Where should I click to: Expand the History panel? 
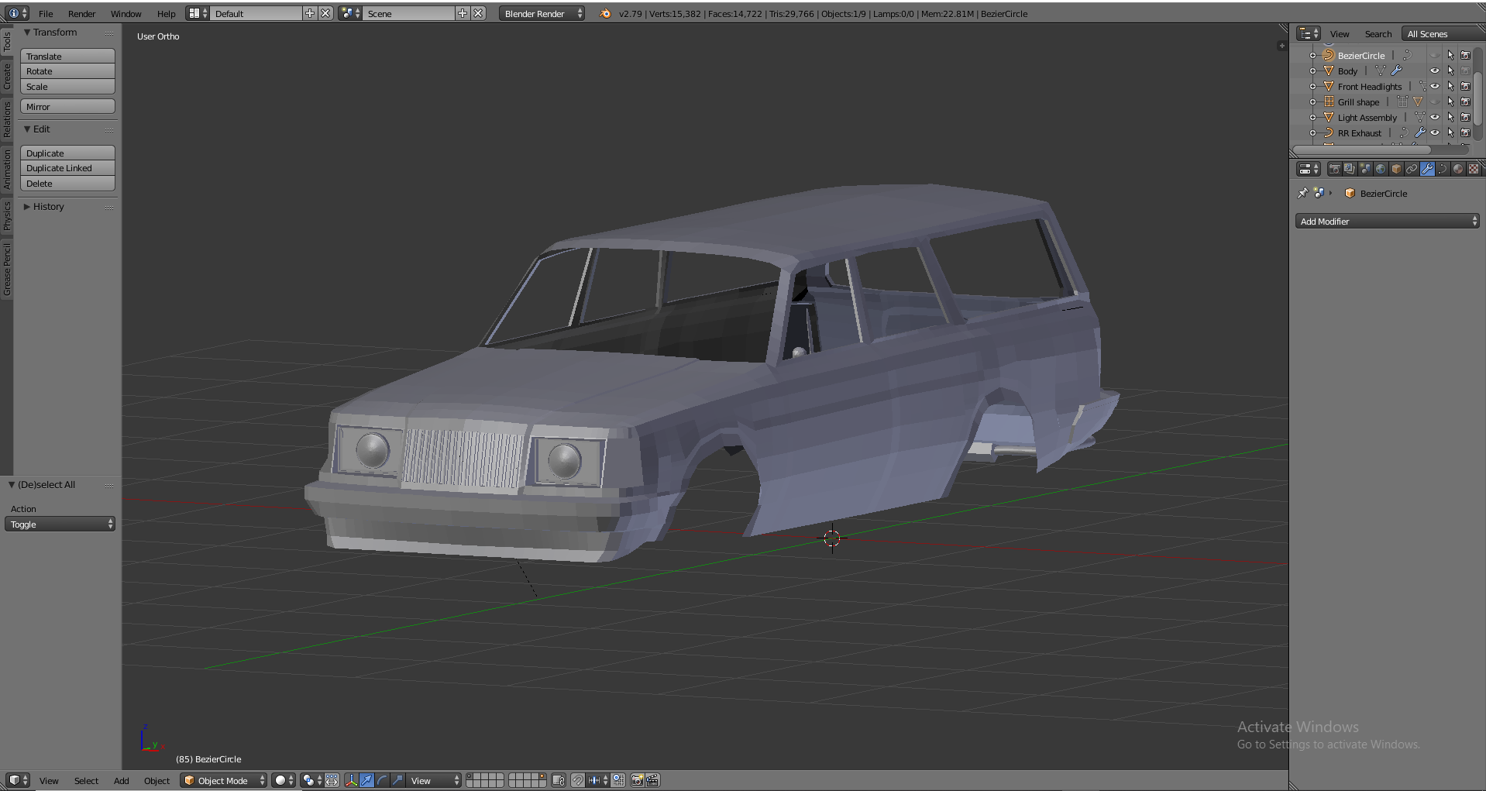[x=48, y=207]
